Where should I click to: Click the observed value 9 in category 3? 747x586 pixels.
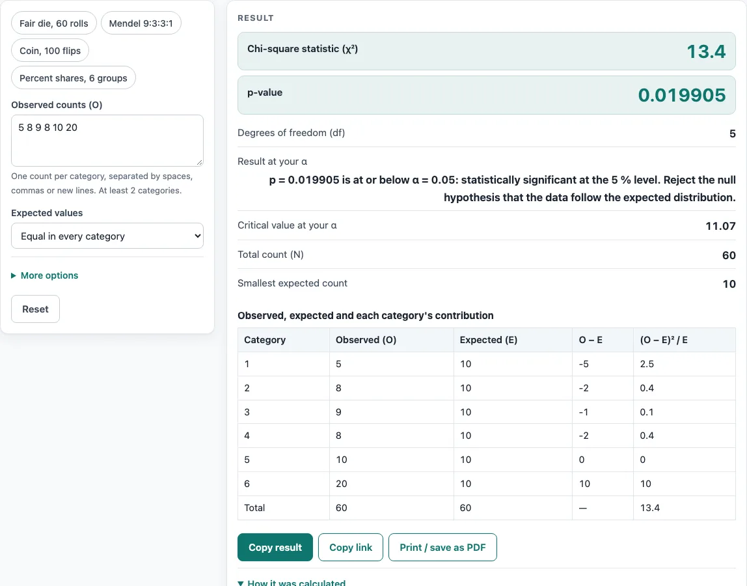click(x=338, y=412)
